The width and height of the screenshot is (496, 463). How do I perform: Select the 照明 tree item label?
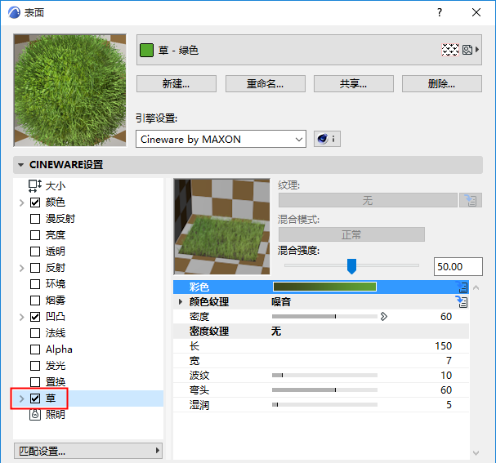click(56, 414)
